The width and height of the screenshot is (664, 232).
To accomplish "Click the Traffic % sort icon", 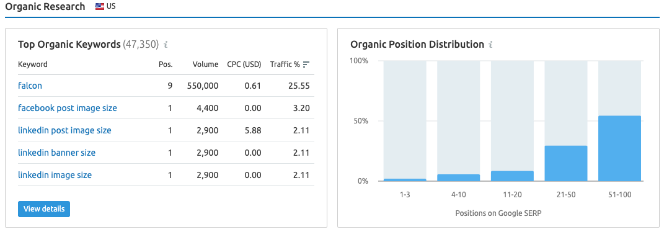I will (307, 65).
